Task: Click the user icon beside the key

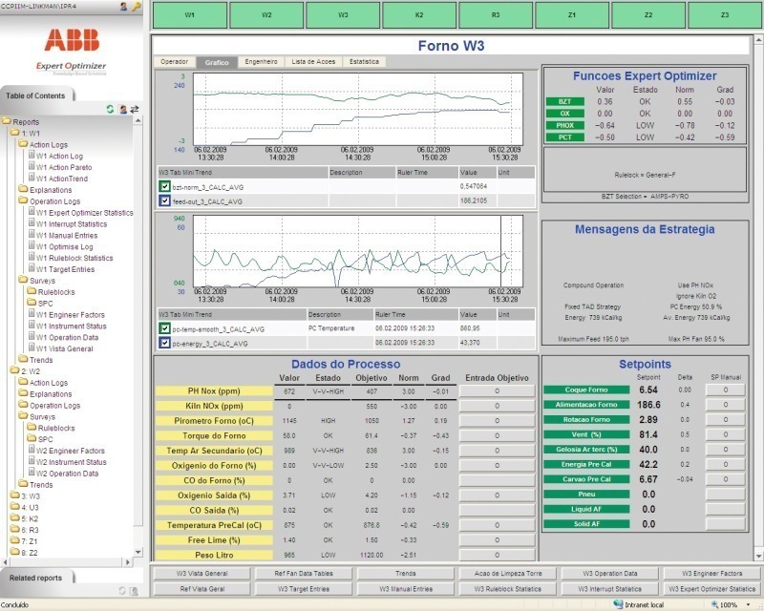Action: (124, 7)
